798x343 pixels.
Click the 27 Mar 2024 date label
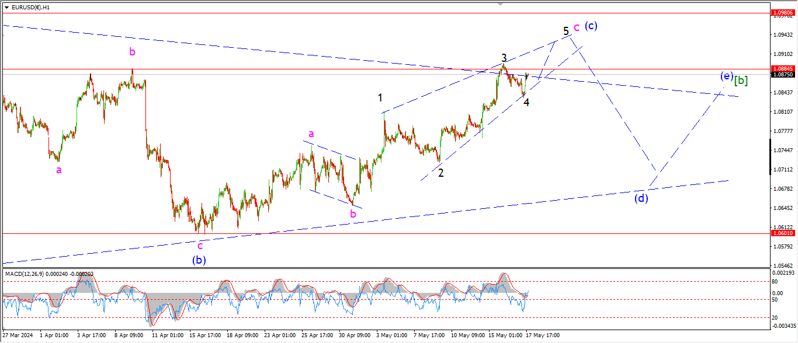coord(18,335)
